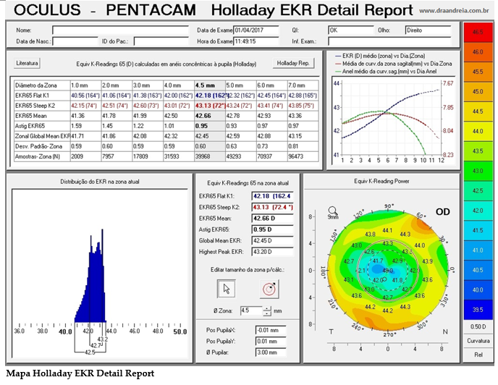
Task: Click the 44.1 value on the power map
Action: pyautogui.click(x=387, y=230)
